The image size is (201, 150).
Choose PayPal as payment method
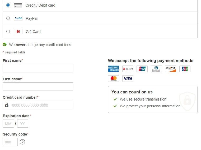click(x=8, y=18)
